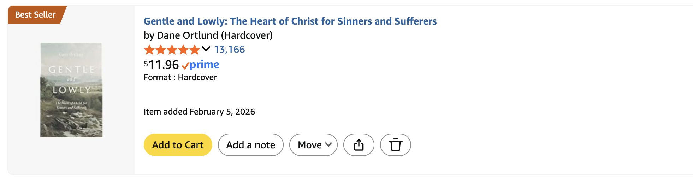
Task: Click the orange prime checkmark
Action: click(185, 66)
